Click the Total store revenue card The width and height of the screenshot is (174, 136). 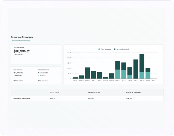pyautogui.click(x=36, y=54)
